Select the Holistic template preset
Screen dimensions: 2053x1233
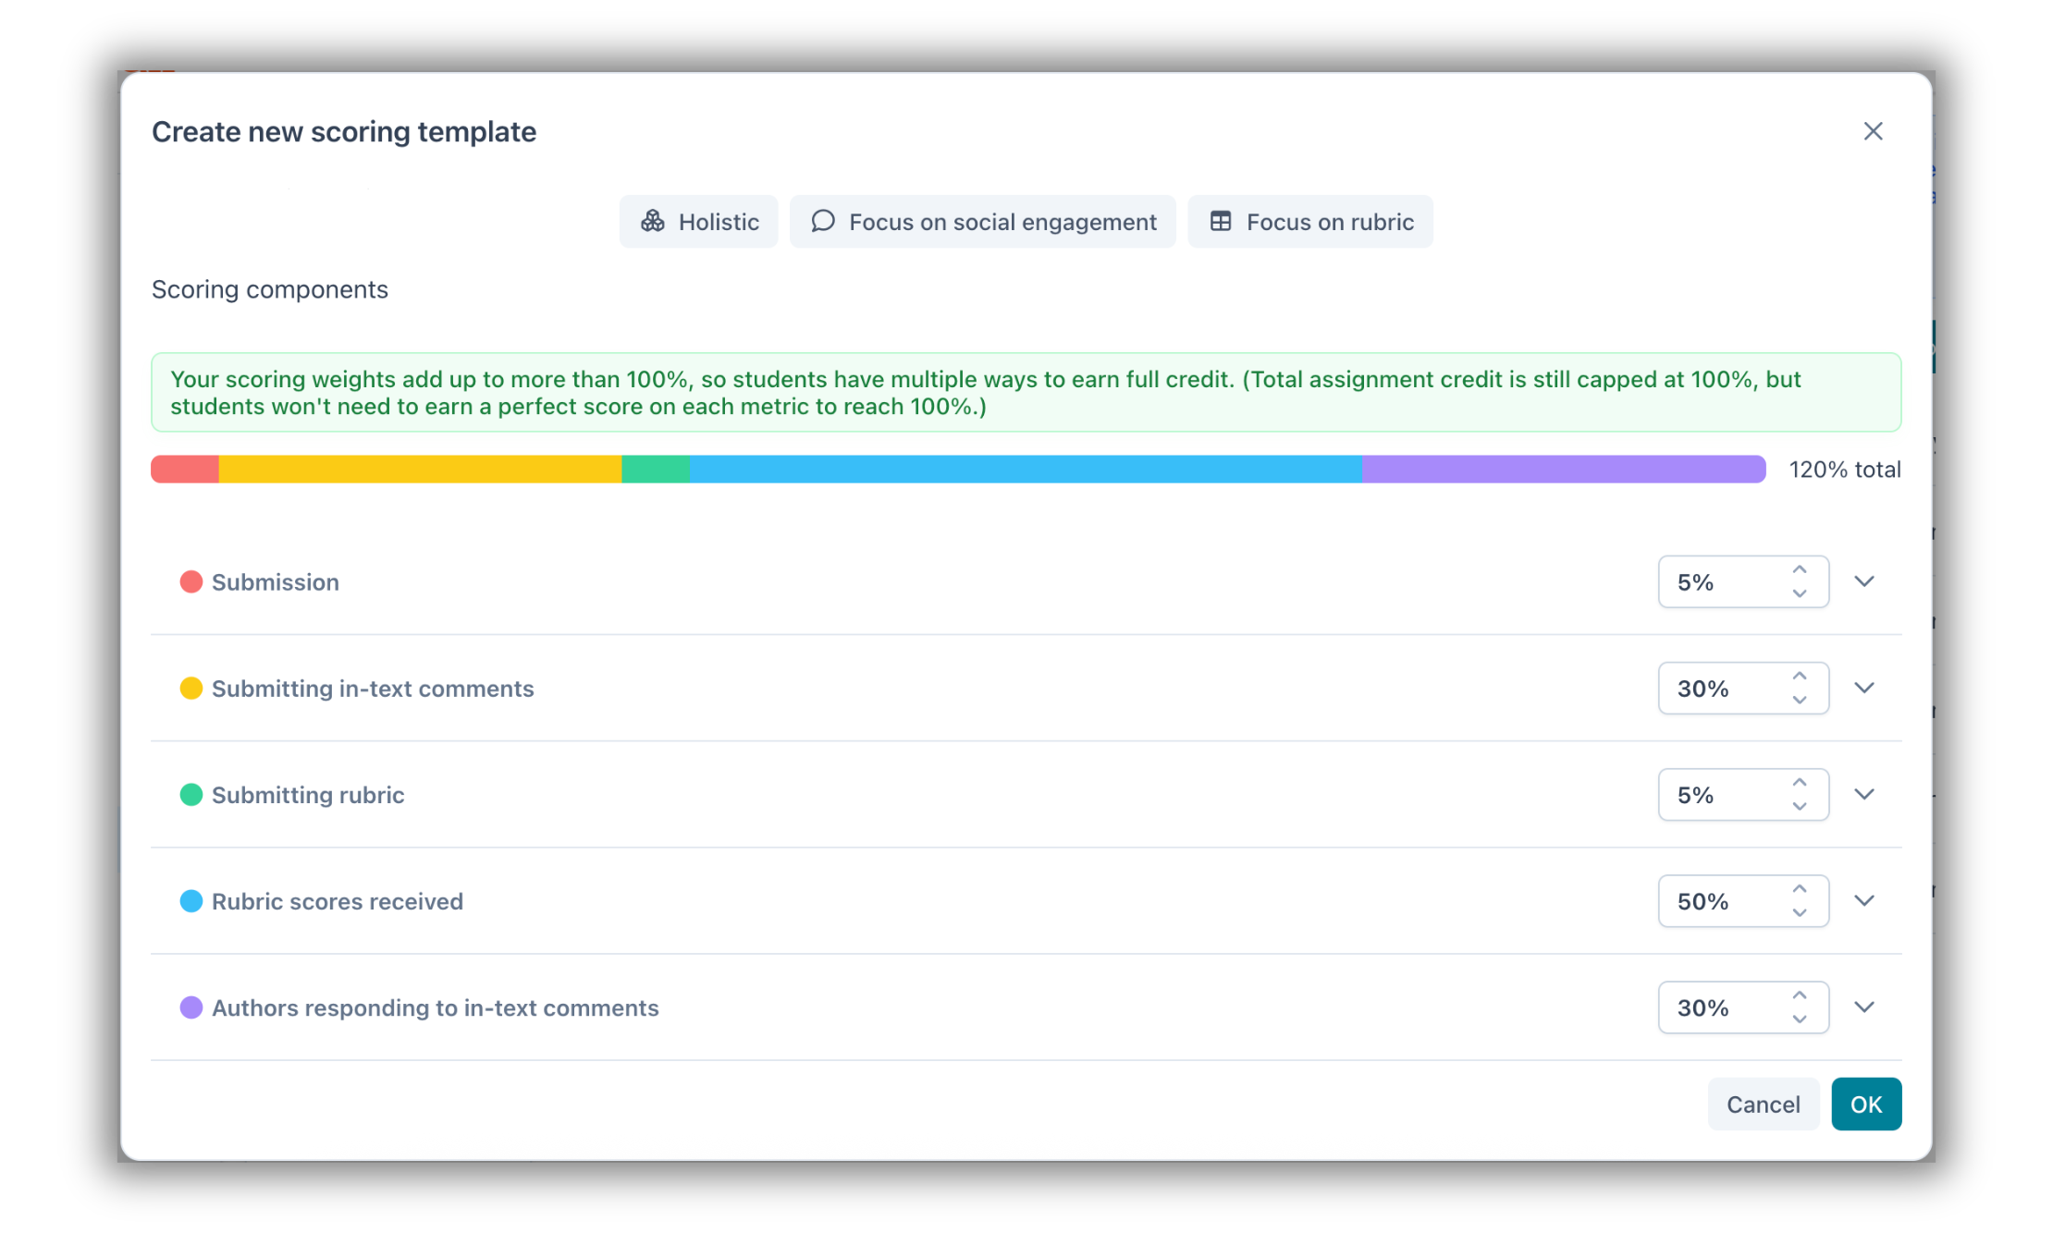(x=699, y=222)
